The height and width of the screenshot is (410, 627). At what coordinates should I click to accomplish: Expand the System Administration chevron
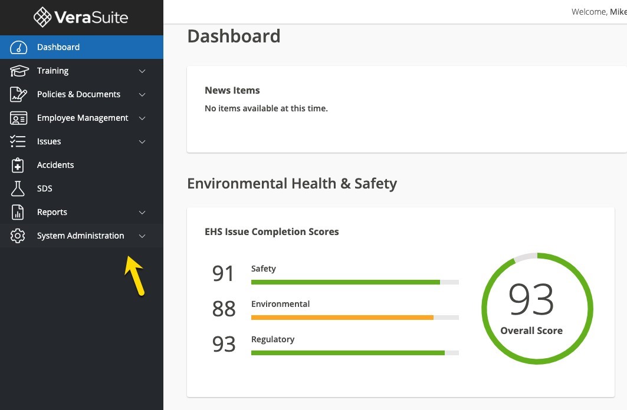click(x=142, y=236)
